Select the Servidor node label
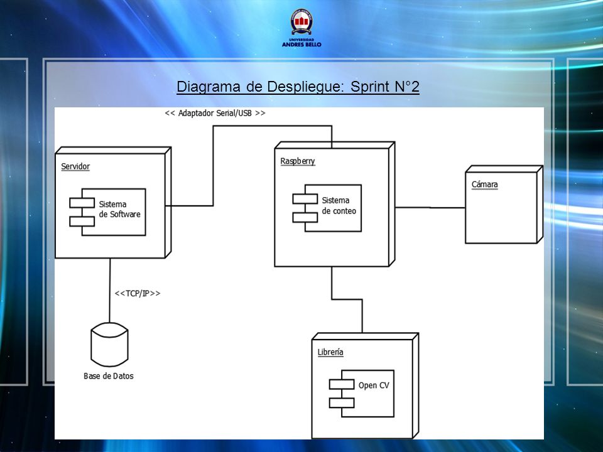 point(75,166)
